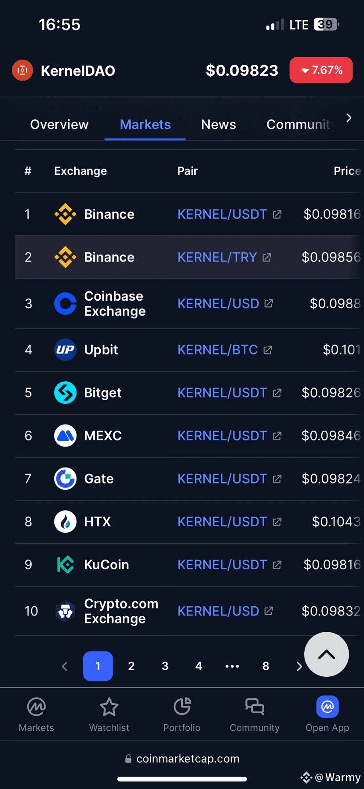Go to previous page with left chevron
Image resolution: width=364 pixels, height=789 pixels.
65,666
